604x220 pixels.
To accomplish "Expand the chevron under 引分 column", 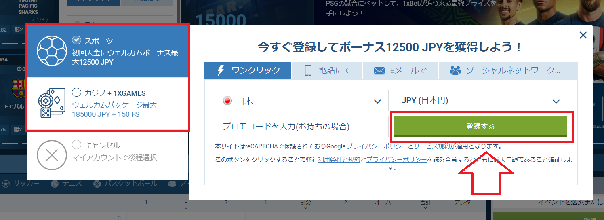I will tap(306, 208).
